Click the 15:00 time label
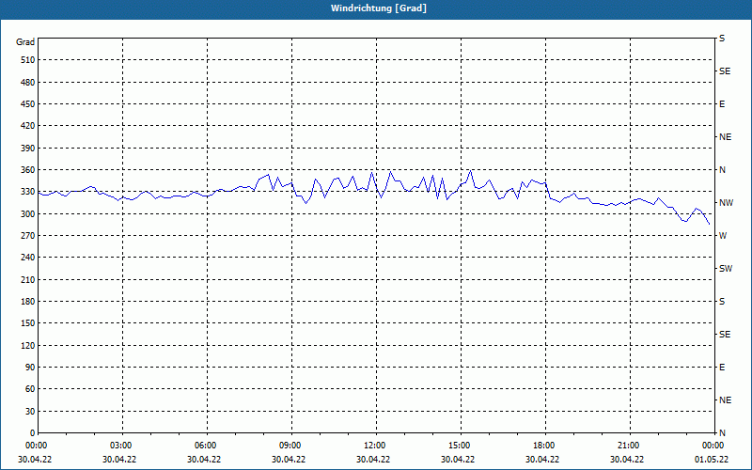 coord(460,446)
